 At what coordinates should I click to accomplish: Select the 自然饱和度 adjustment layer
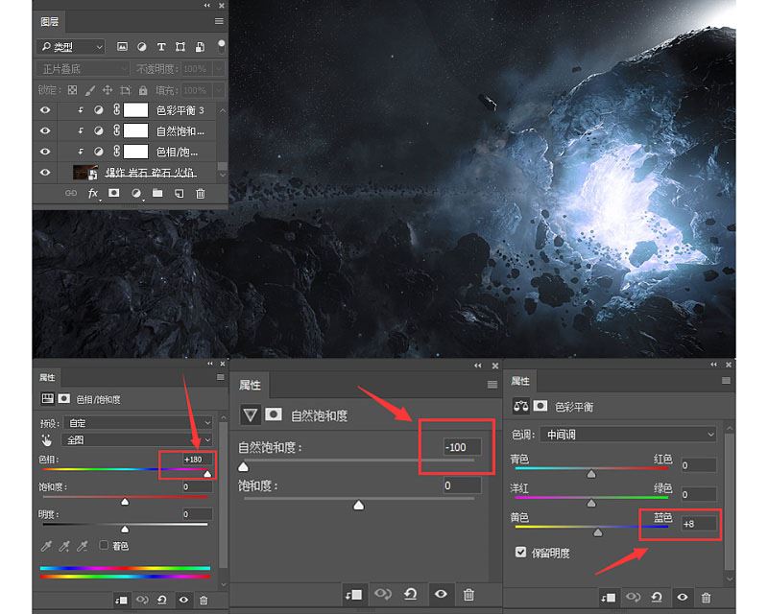(x=180, y=131)
